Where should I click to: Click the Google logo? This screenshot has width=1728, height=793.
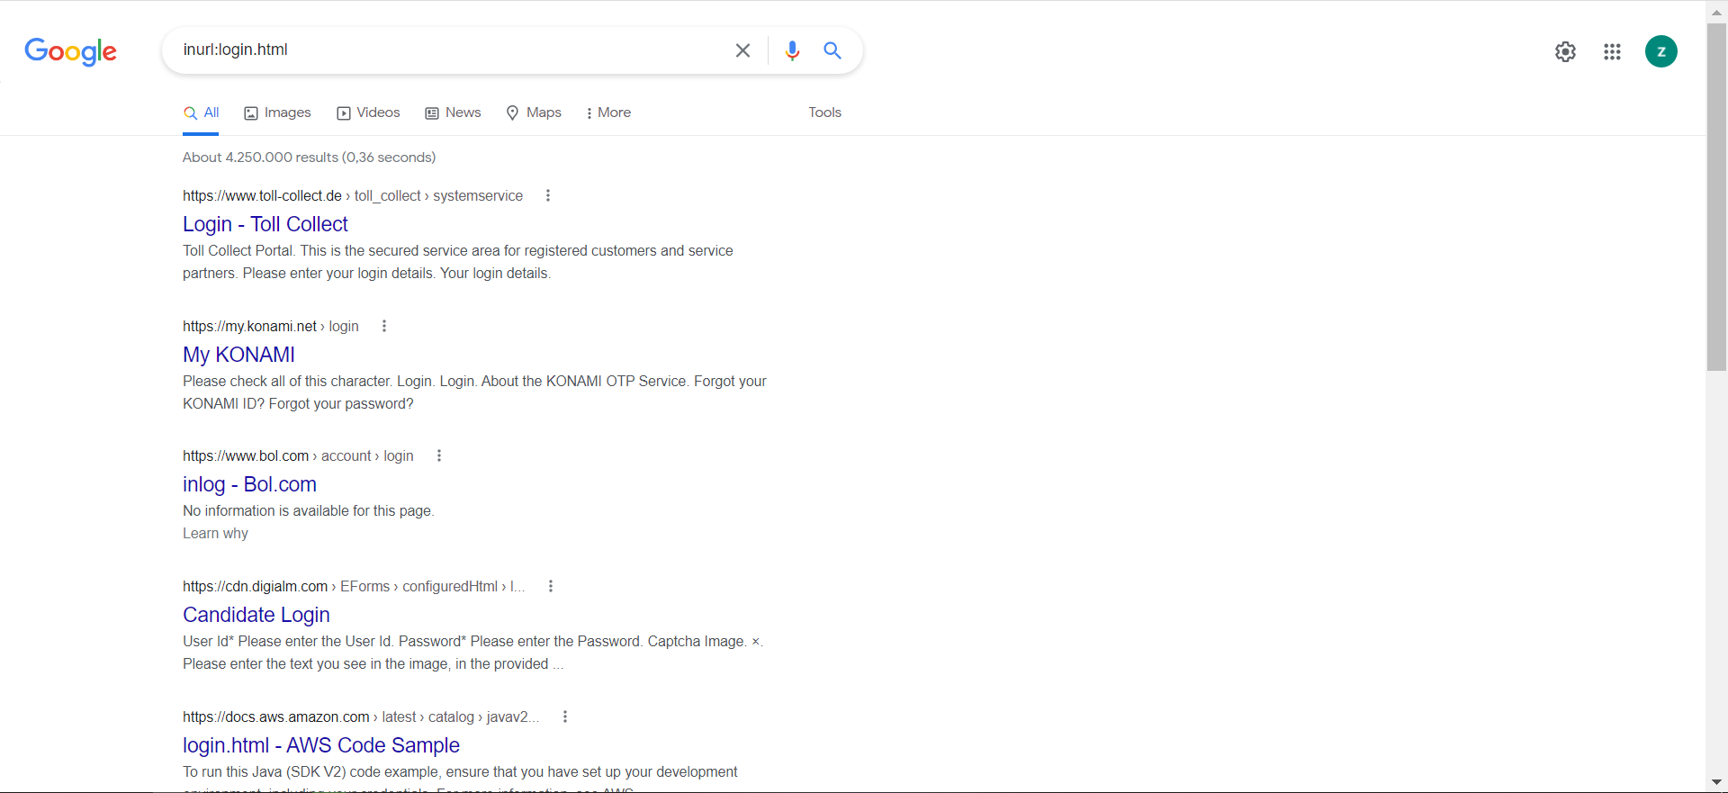click(x=71, y=51)
